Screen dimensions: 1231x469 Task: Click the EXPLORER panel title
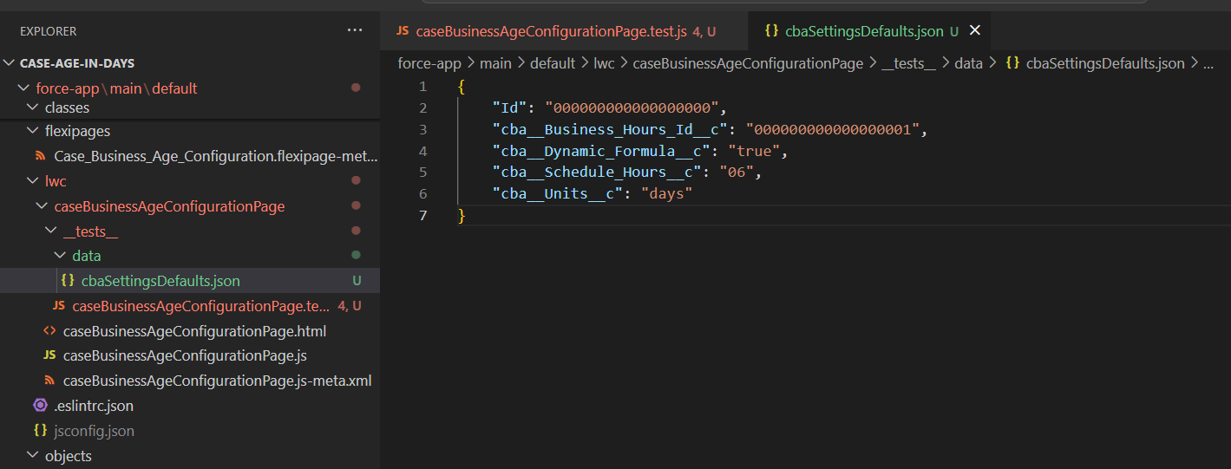tap(49, 31)
